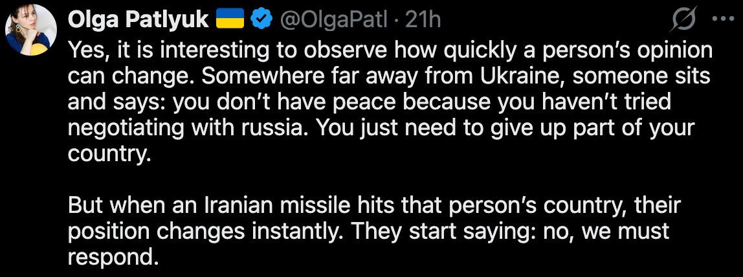Click the Grok explain-post icon
This screenshot has width=743, height=277.
coord(684,20)
